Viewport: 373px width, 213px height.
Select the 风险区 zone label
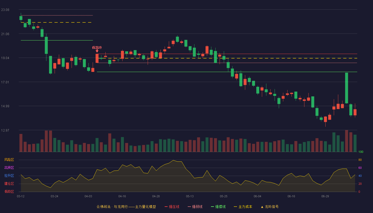9,160
